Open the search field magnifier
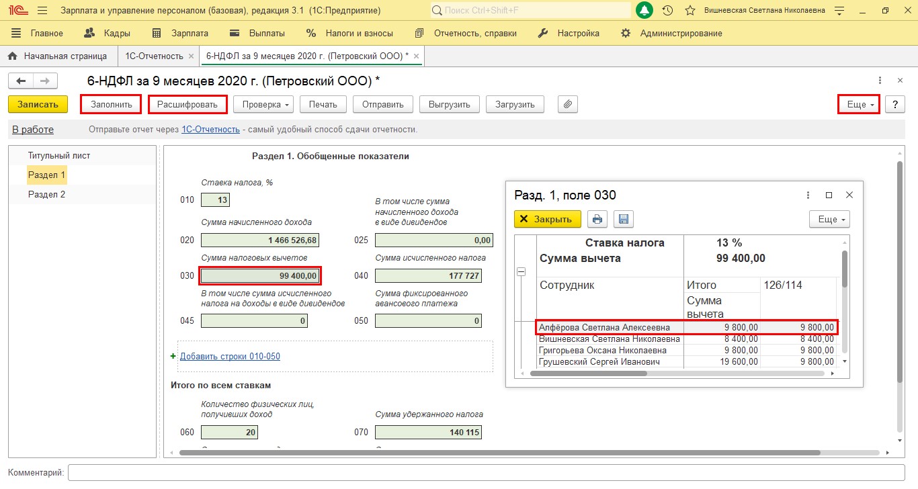This screenshot has height=489, width=918. [437, 11]
